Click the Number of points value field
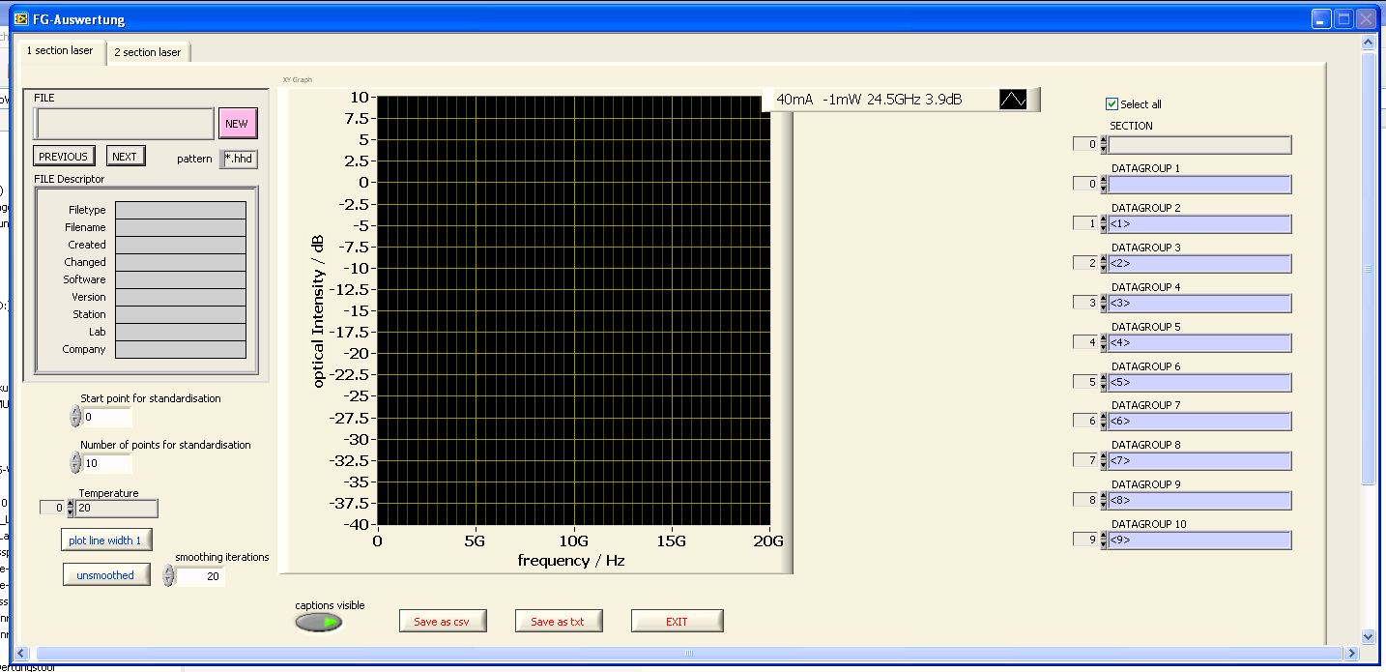 coord(106,463)
